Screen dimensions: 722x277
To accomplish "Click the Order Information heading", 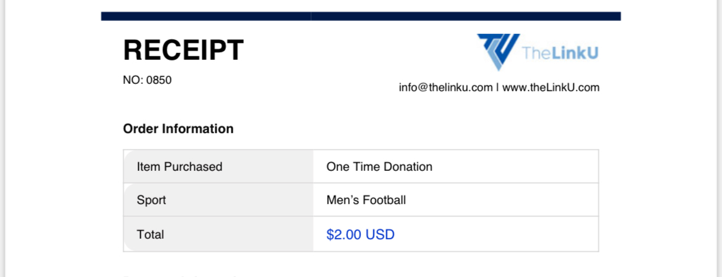I will tap(178, 129).
